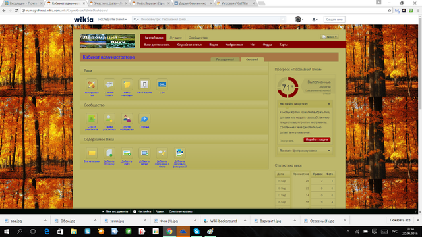
Task: Expand the Посетите Центральную вики task
Action: click(305, 151)
